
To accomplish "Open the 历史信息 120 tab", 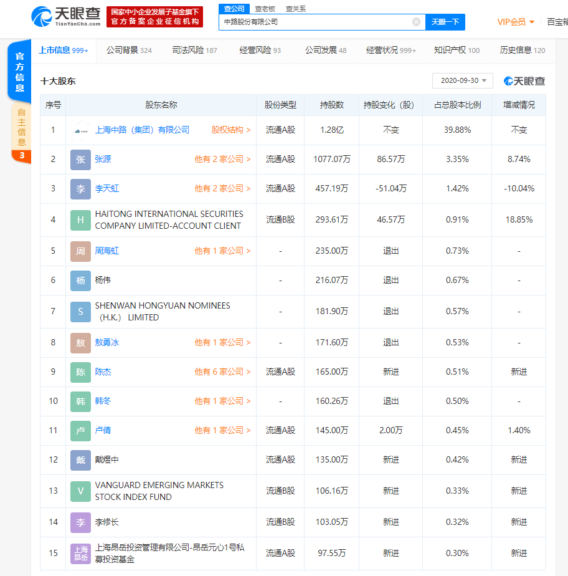I will [523, 50].
